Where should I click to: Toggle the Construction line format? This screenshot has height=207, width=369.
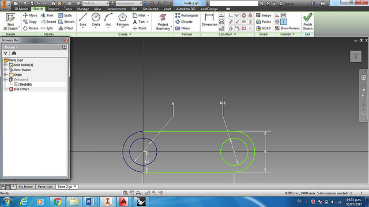click(x=277, y=16)
